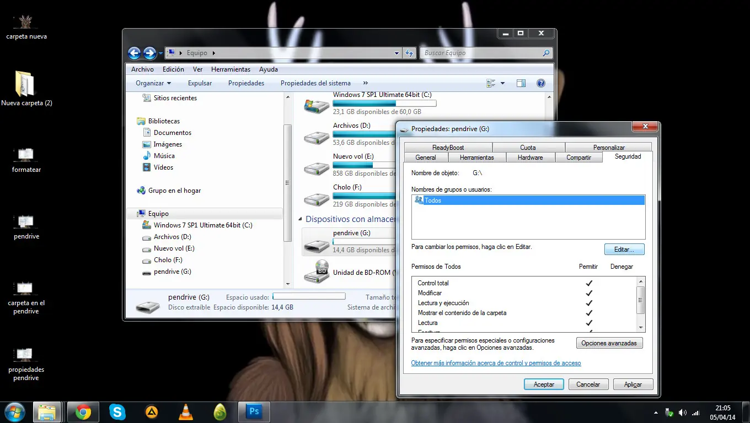Click the Windows 7 (C:) capacity bar

(x=384, y=103)
